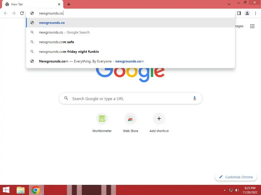Click the globe icon beside Newgrounds.com Everything suggestion
Screen dimensions: 261x195
point(32,61)
